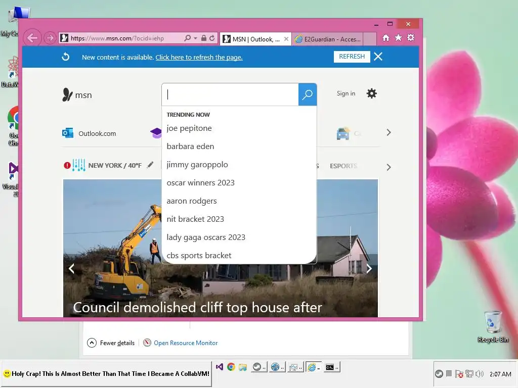
Task: Expand more shortcuts with the right chevron
Action: pyautogui.click(x=388, y=133)
